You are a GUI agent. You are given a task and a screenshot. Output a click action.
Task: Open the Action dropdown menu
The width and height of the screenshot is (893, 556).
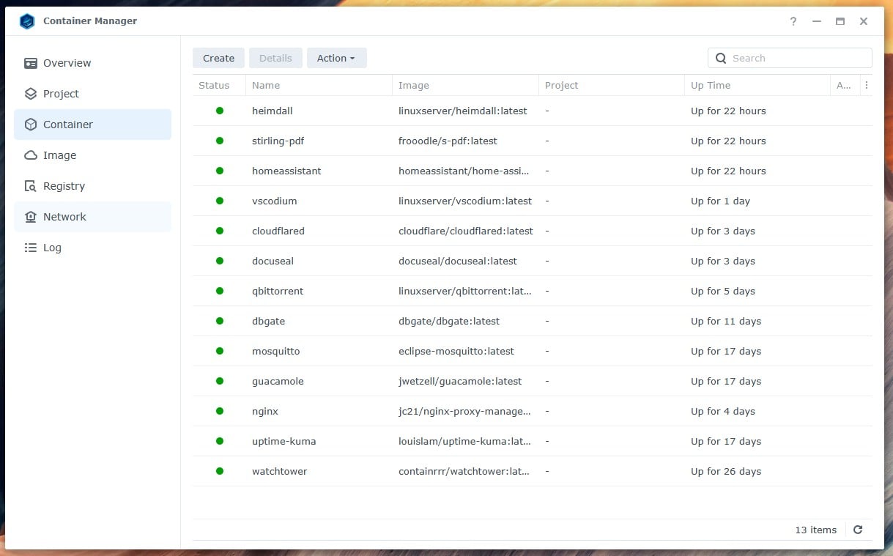click(336, 58)
